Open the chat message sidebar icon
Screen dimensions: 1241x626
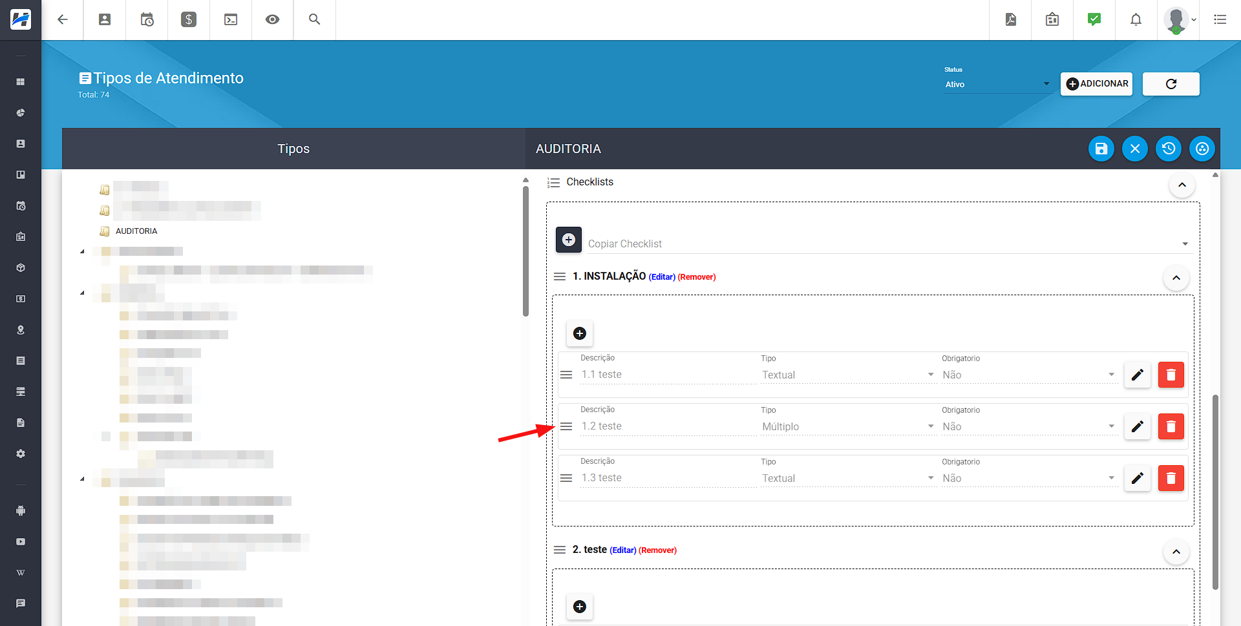(21, 603)
